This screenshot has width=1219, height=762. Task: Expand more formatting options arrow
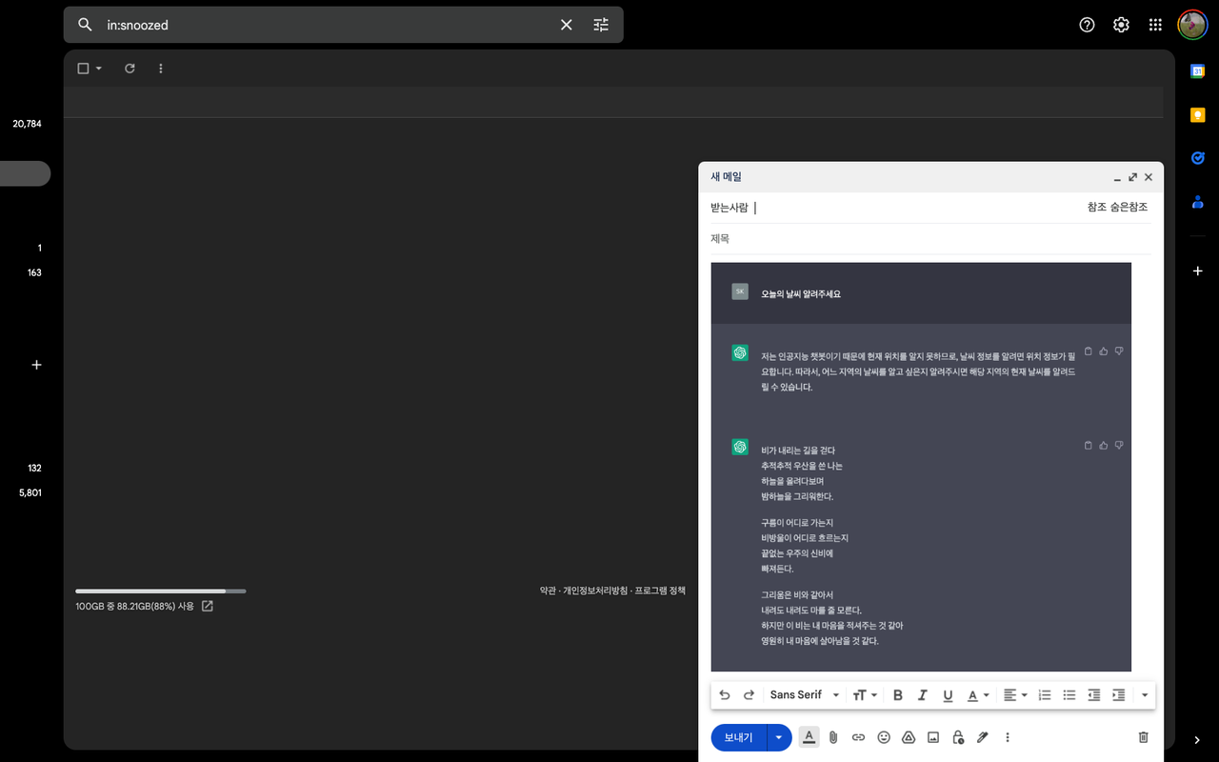click(1145, 695)
